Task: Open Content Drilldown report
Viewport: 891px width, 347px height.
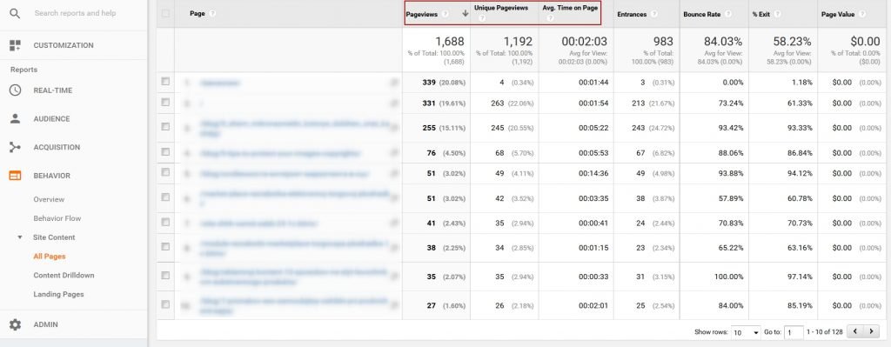Action: pos(64,276)
